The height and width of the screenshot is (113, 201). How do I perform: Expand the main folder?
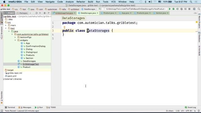tap(6, 25)
